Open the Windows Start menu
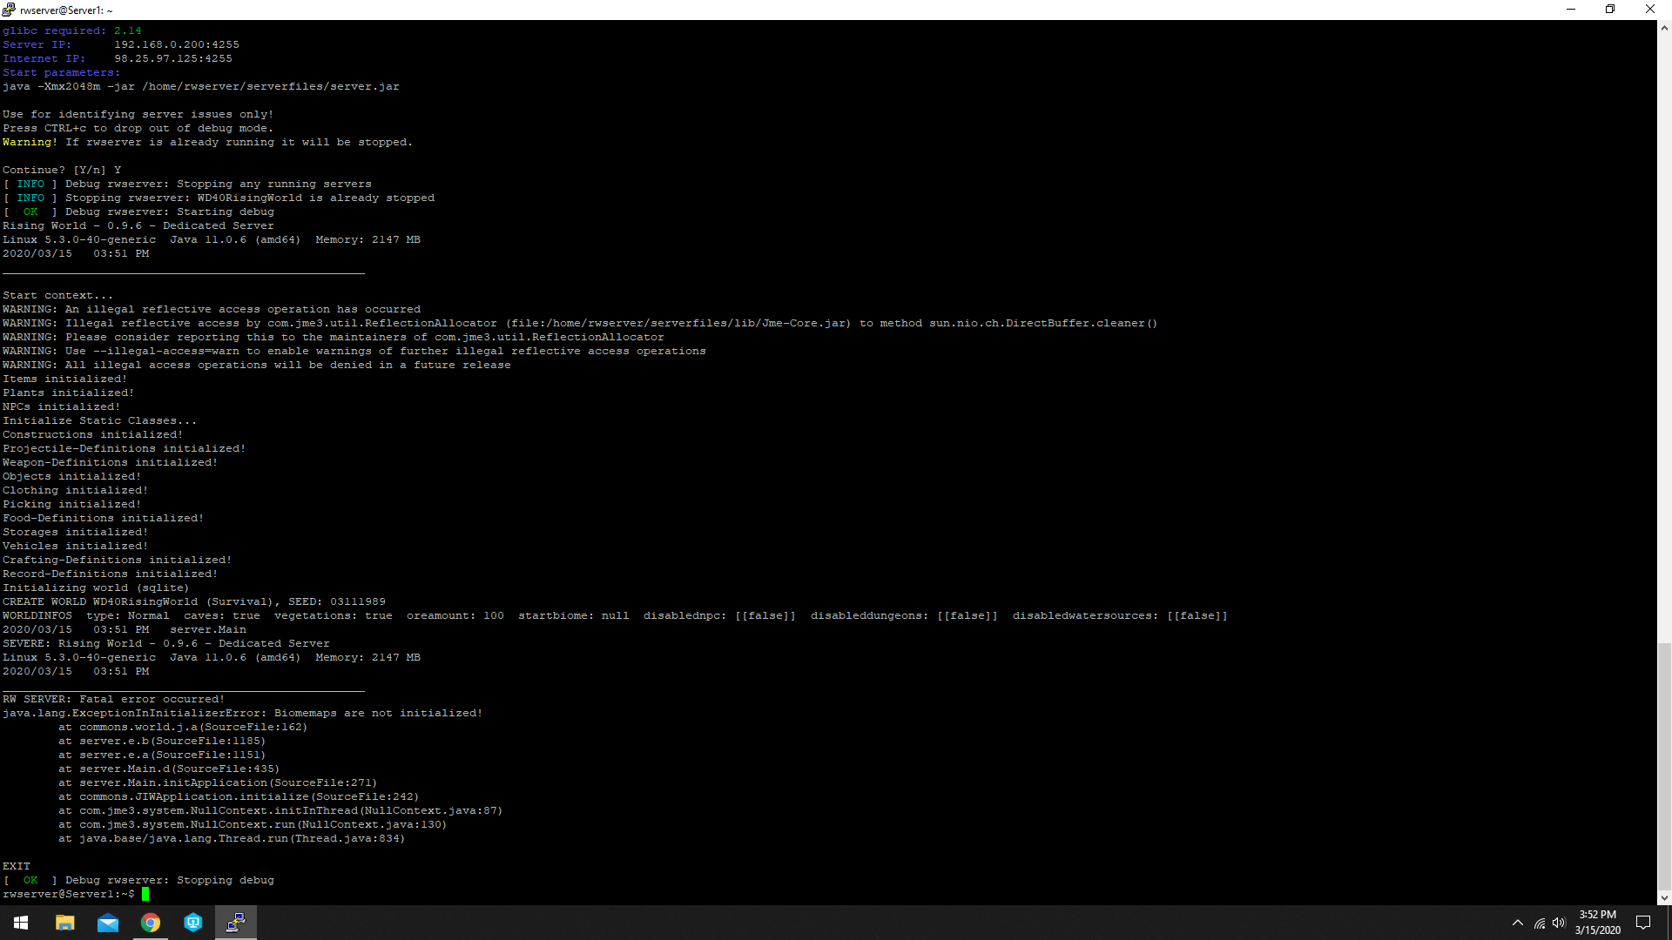This screenshot has width=1672, height=940. pos(21,923)
